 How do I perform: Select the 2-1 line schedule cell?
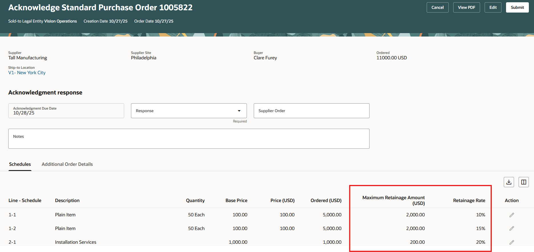tap(12, 242)
